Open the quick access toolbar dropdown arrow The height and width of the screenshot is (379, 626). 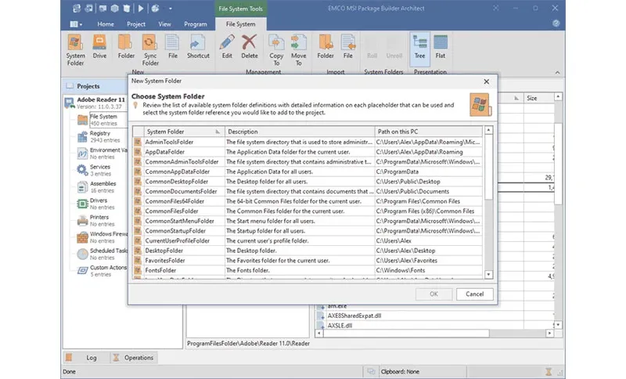(x=171, y=9)
